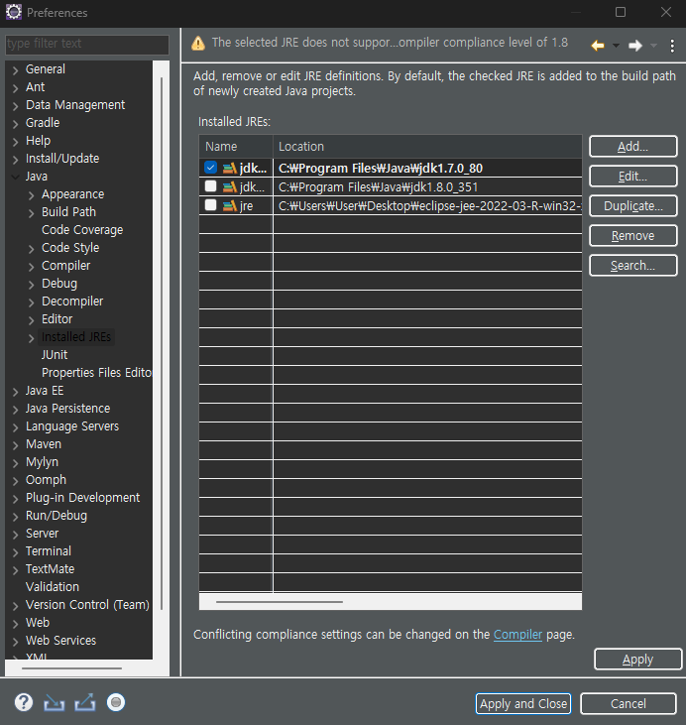Click the tree's horizontal scrollbar
Viewport: 686px width, 725px height.
click(x=71, y=668)
